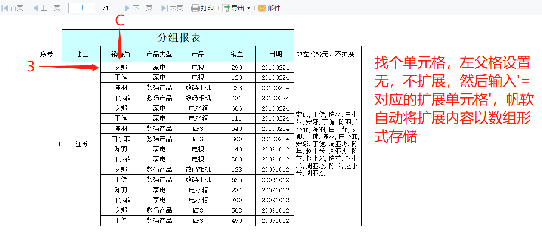Select 数码产品 in the row with sales 563
Viewport: 542px width, 241px height.
[159, 210]
